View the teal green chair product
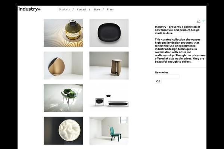Image resolution: width=224 pixels, height=149 pixels. click(109, 131)
